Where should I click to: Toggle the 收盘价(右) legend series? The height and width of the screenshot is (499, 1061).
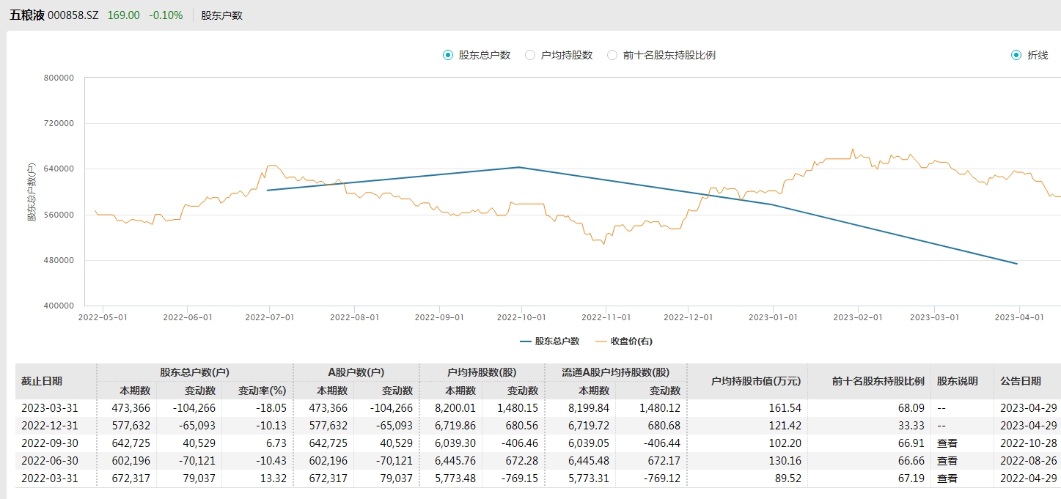click(623, 341)
